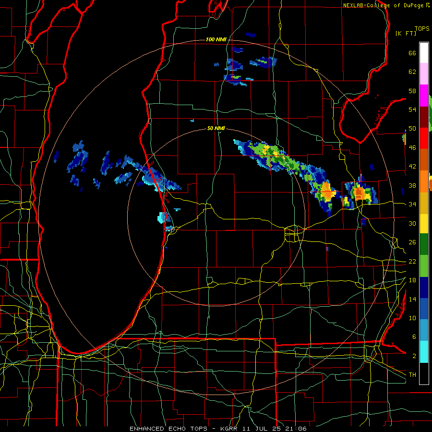Screen dimensions: 432x432
Task: Click the 100 NMI range ring label
Action: (216, 40)
